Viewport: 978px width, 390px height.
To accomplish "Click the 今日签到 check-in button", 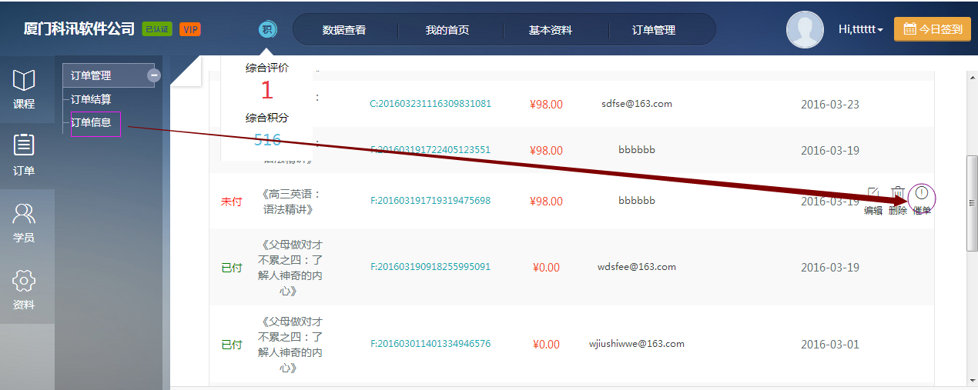I will 932,29.
